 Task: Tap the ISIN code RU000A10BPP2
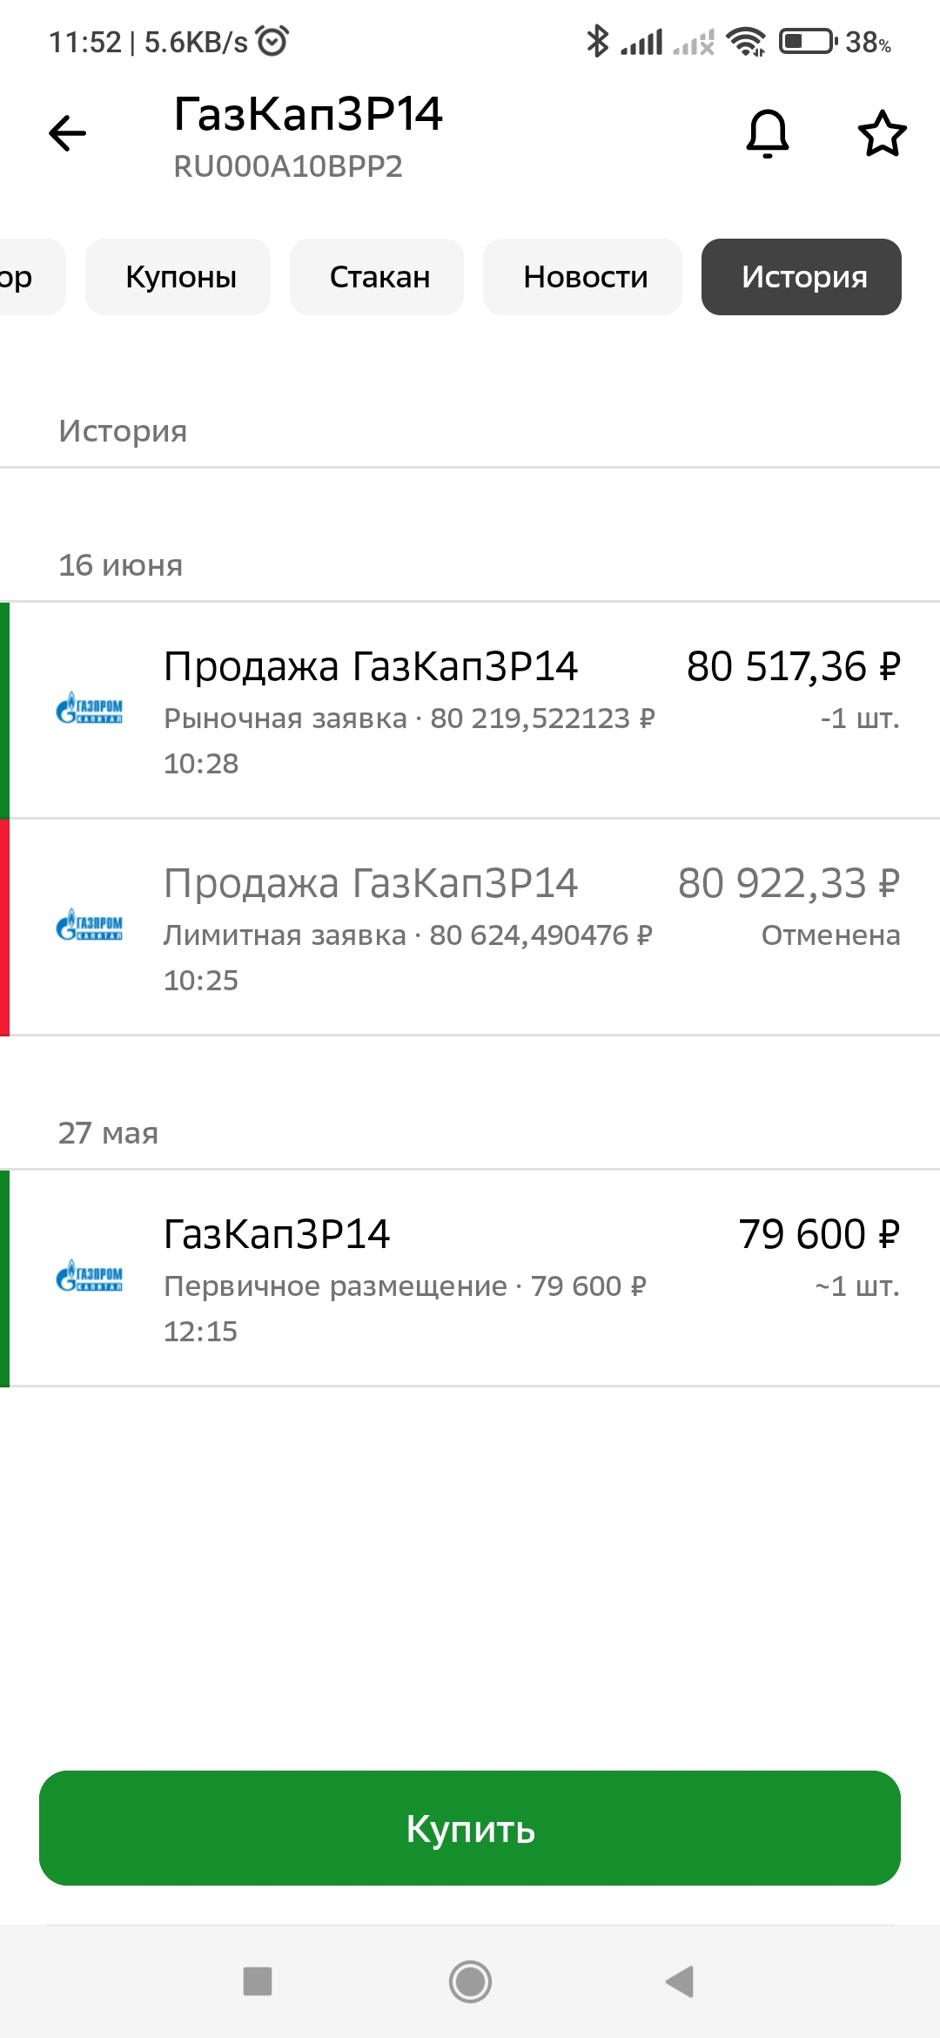point(288,166)
